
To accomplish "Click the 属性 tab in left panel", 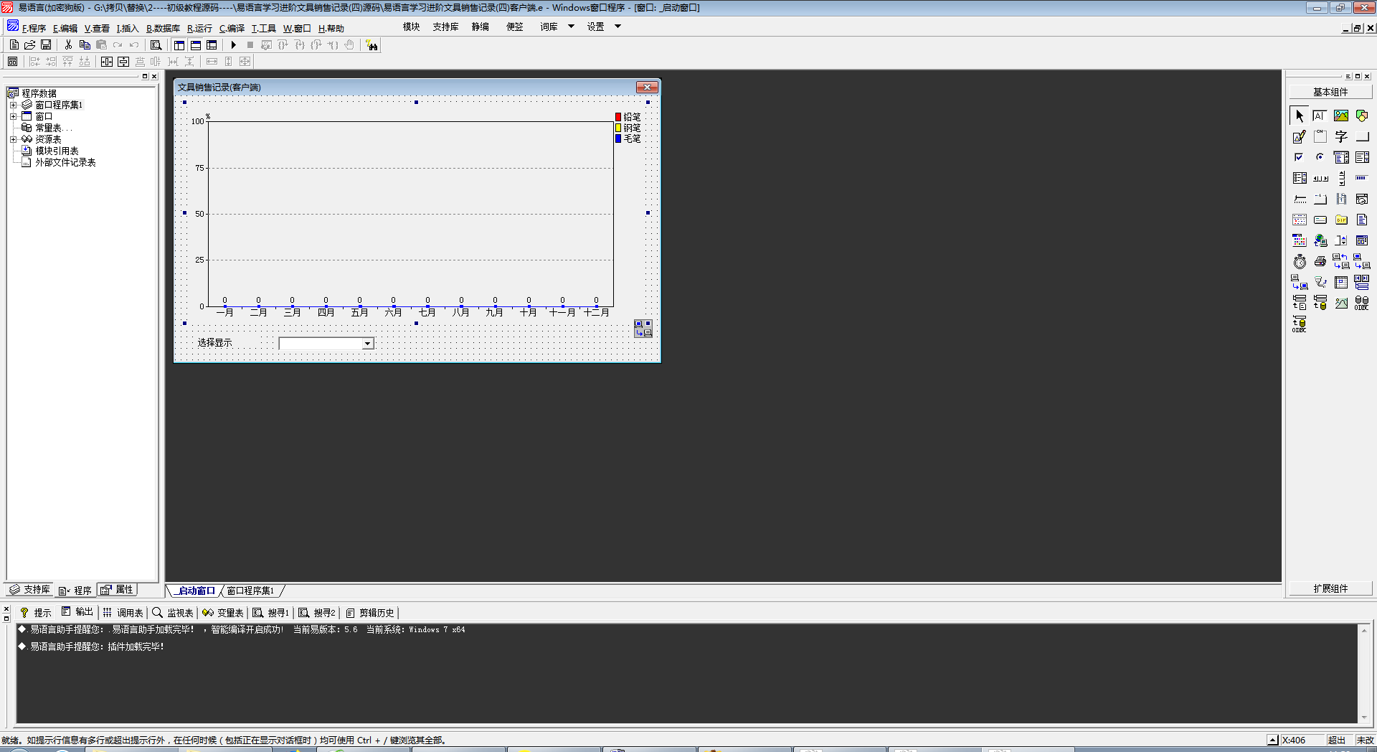I will tap(118, 590).
